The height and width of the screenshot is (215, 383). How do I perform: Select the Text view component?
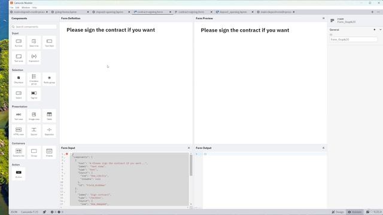tap(19, 116)
